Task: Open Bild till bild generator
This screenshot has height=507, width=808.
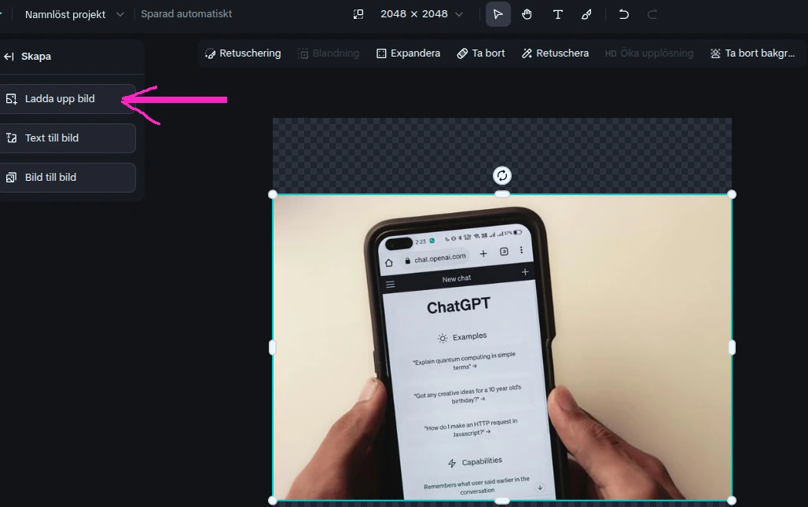Action: click(67, 177)
